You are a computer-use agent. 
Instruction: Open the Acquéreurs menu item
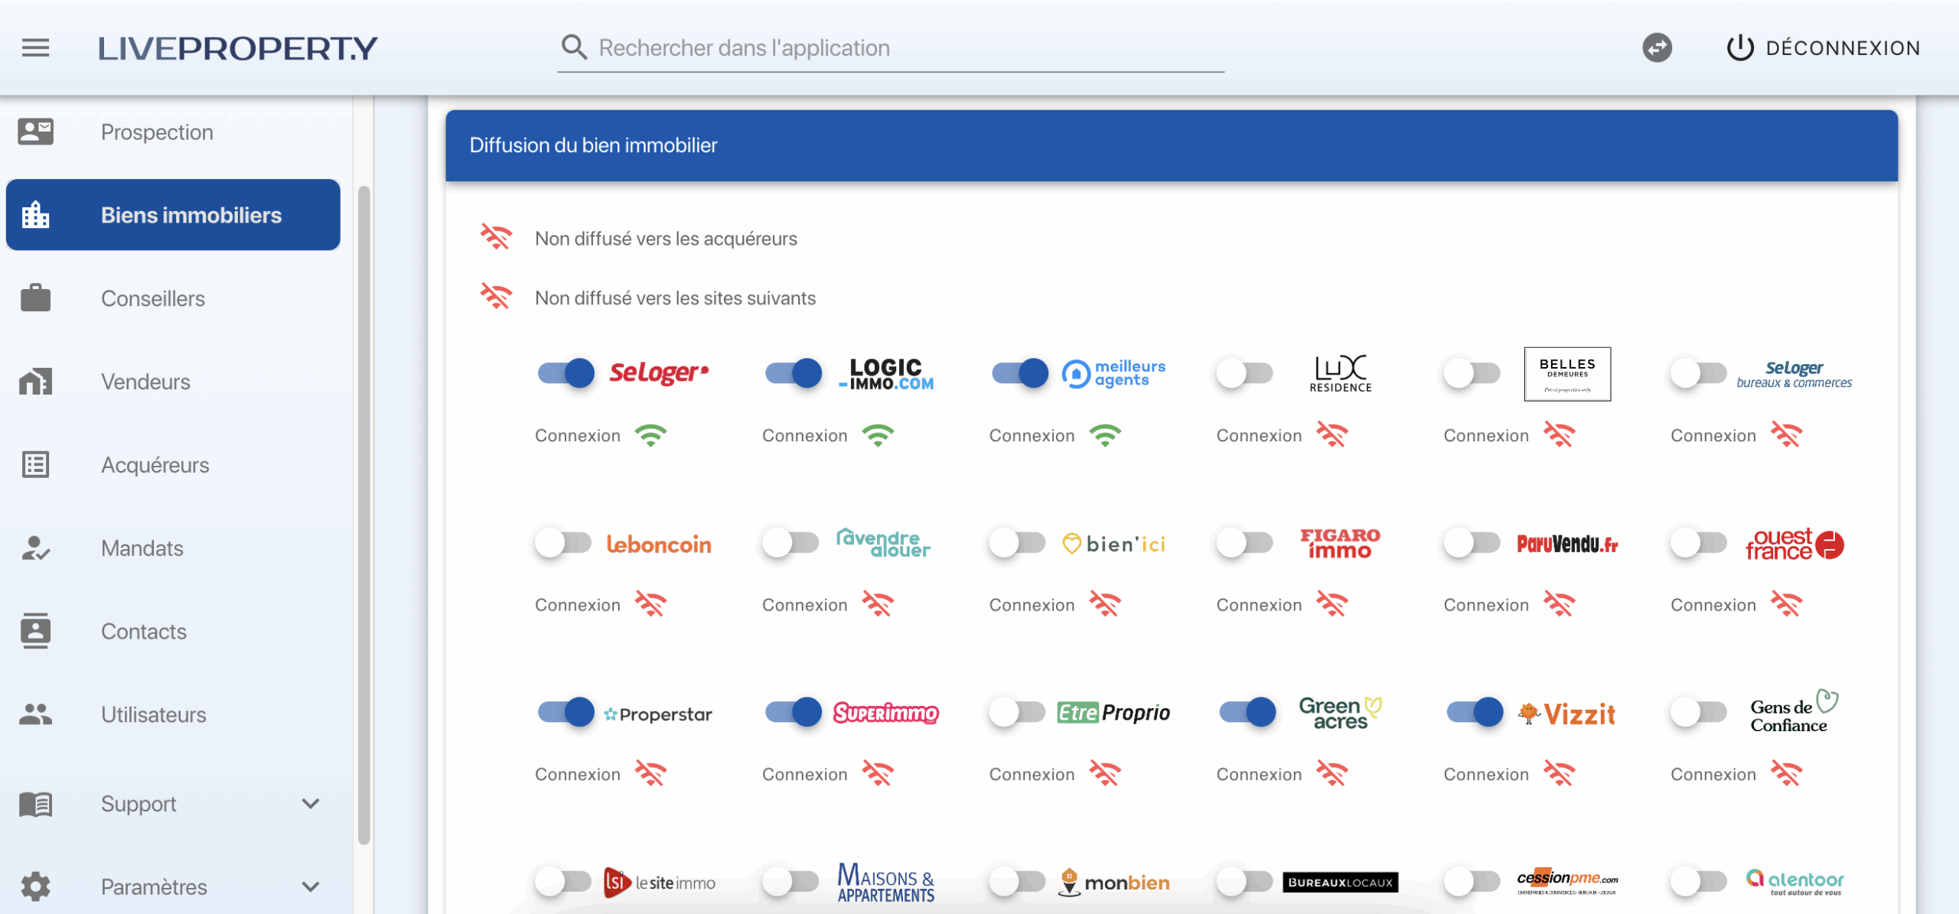click(x=155, y=465)
